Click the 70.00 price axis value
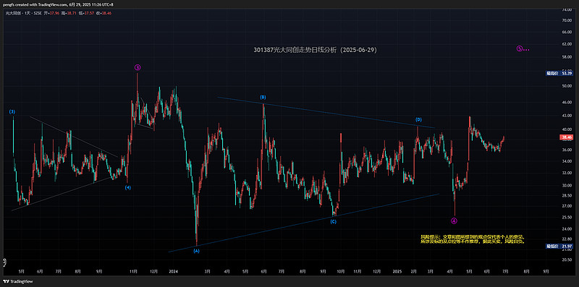Viewport: 579px width, 287px height. coord(567,21)
